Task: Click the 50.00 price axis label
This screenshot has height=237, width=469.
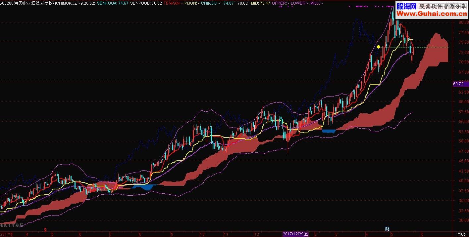Action: pyautogui.click(x=463, y=141)
